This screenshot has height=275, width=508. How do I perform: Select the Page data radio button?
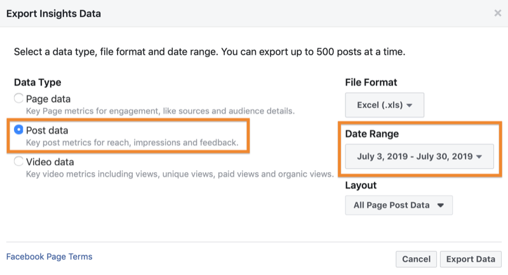18,98
